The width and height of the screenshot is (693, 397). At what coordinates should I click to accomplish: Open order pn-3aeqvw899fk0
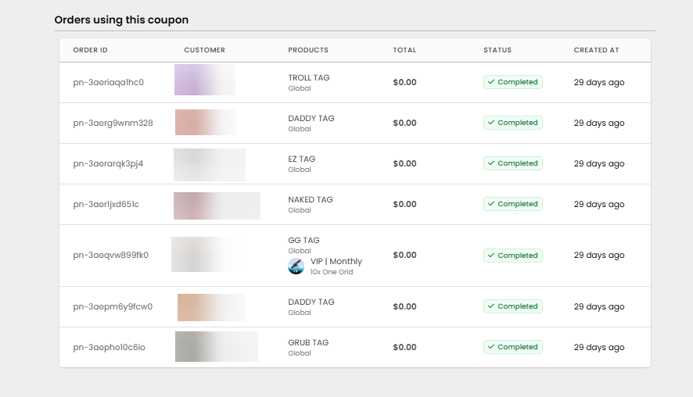[110, 255]
